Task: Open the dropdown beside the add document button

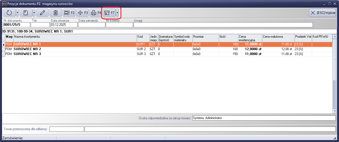Action: [x=34, y=13]
